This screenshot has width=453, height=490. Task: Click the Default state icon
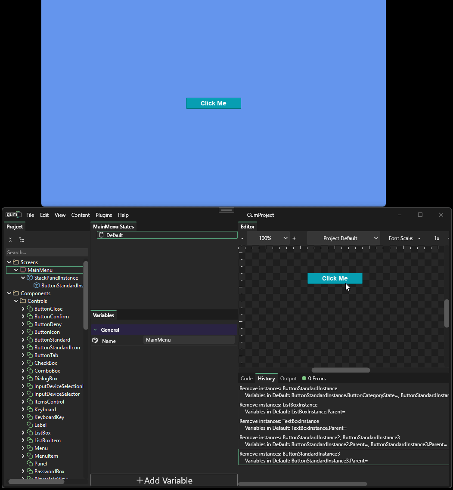(102, 235)
